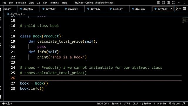Change indentation via Spaces: 4
188x106 pixels.
point(116,103)
